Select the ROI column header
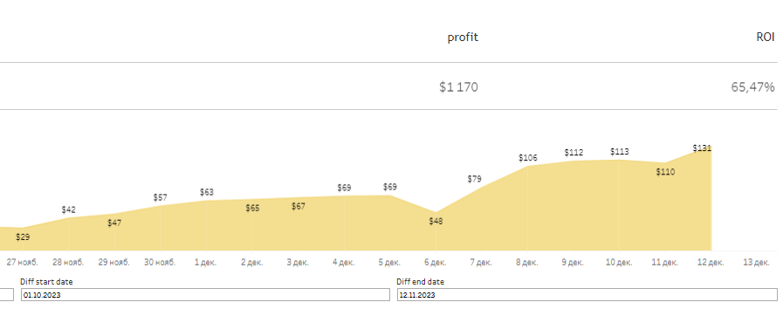 click(x=765, y=37)
